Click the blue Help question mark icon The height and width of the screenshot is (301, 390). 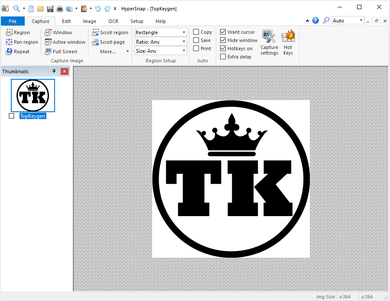[315, 21]
